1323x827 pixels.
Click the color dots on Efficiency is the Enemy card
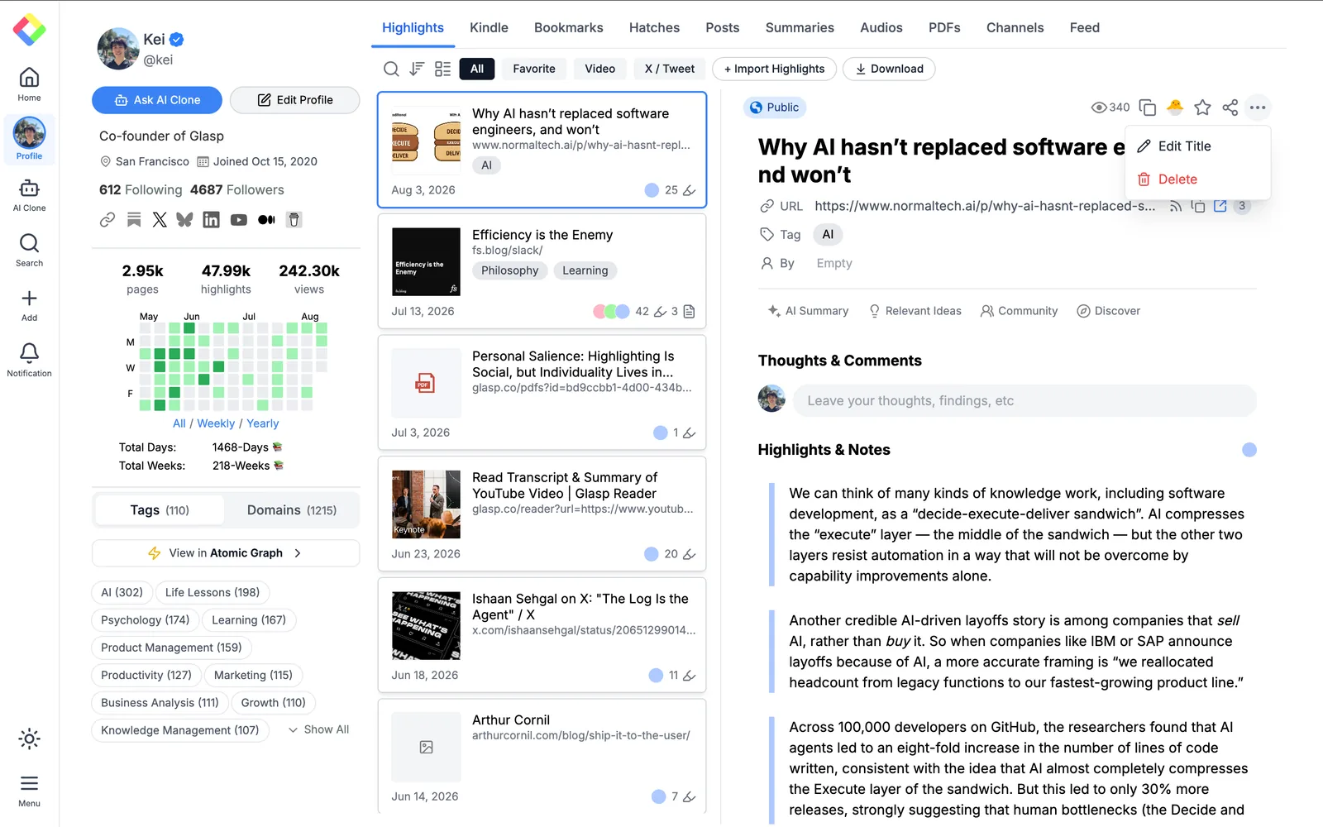tap(611, 312)
